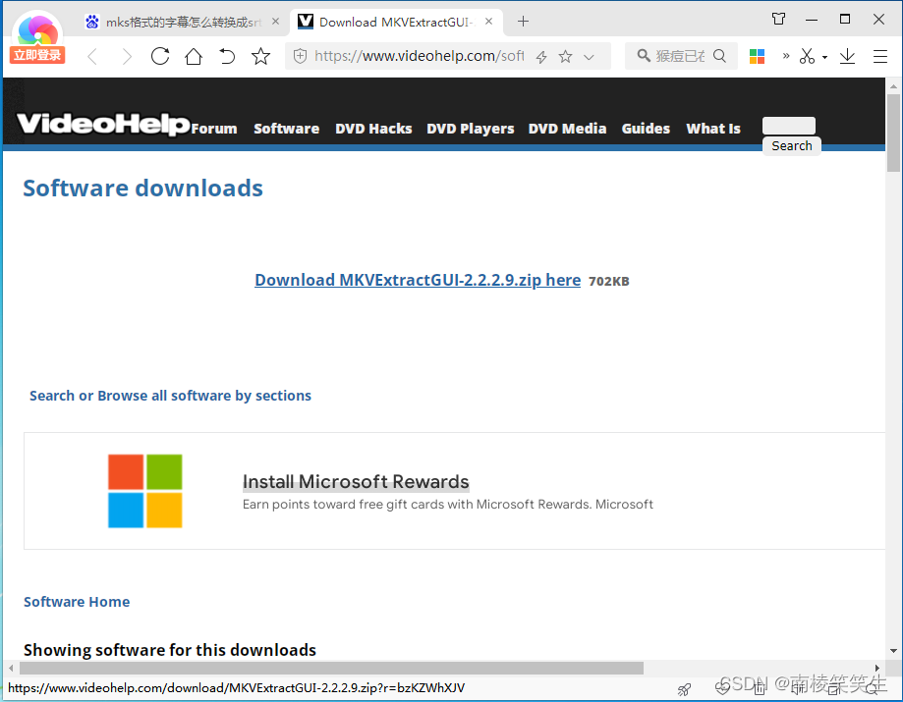Bookmark page with toolbar star icon

click(260, 56)
